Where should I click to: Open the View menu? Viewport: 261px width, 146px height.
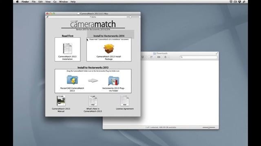pos(48,2)
